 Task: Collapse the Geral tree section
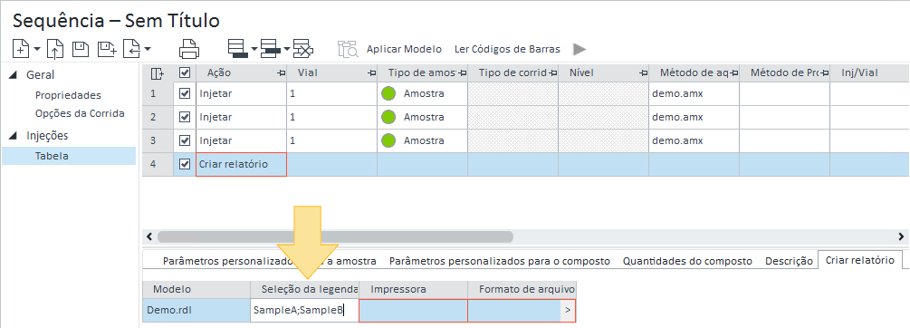14,75
